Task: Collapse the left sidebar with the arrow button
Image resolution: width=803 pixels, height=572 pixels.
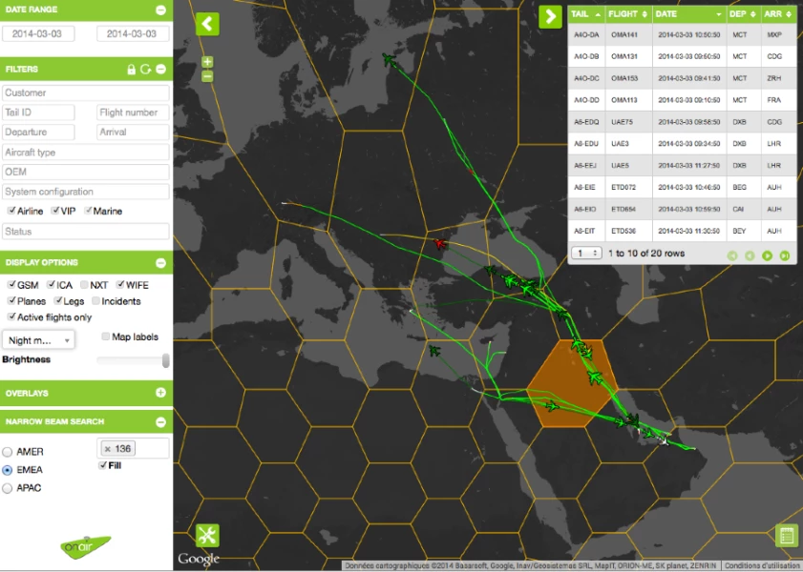Action: pos(207,24)
